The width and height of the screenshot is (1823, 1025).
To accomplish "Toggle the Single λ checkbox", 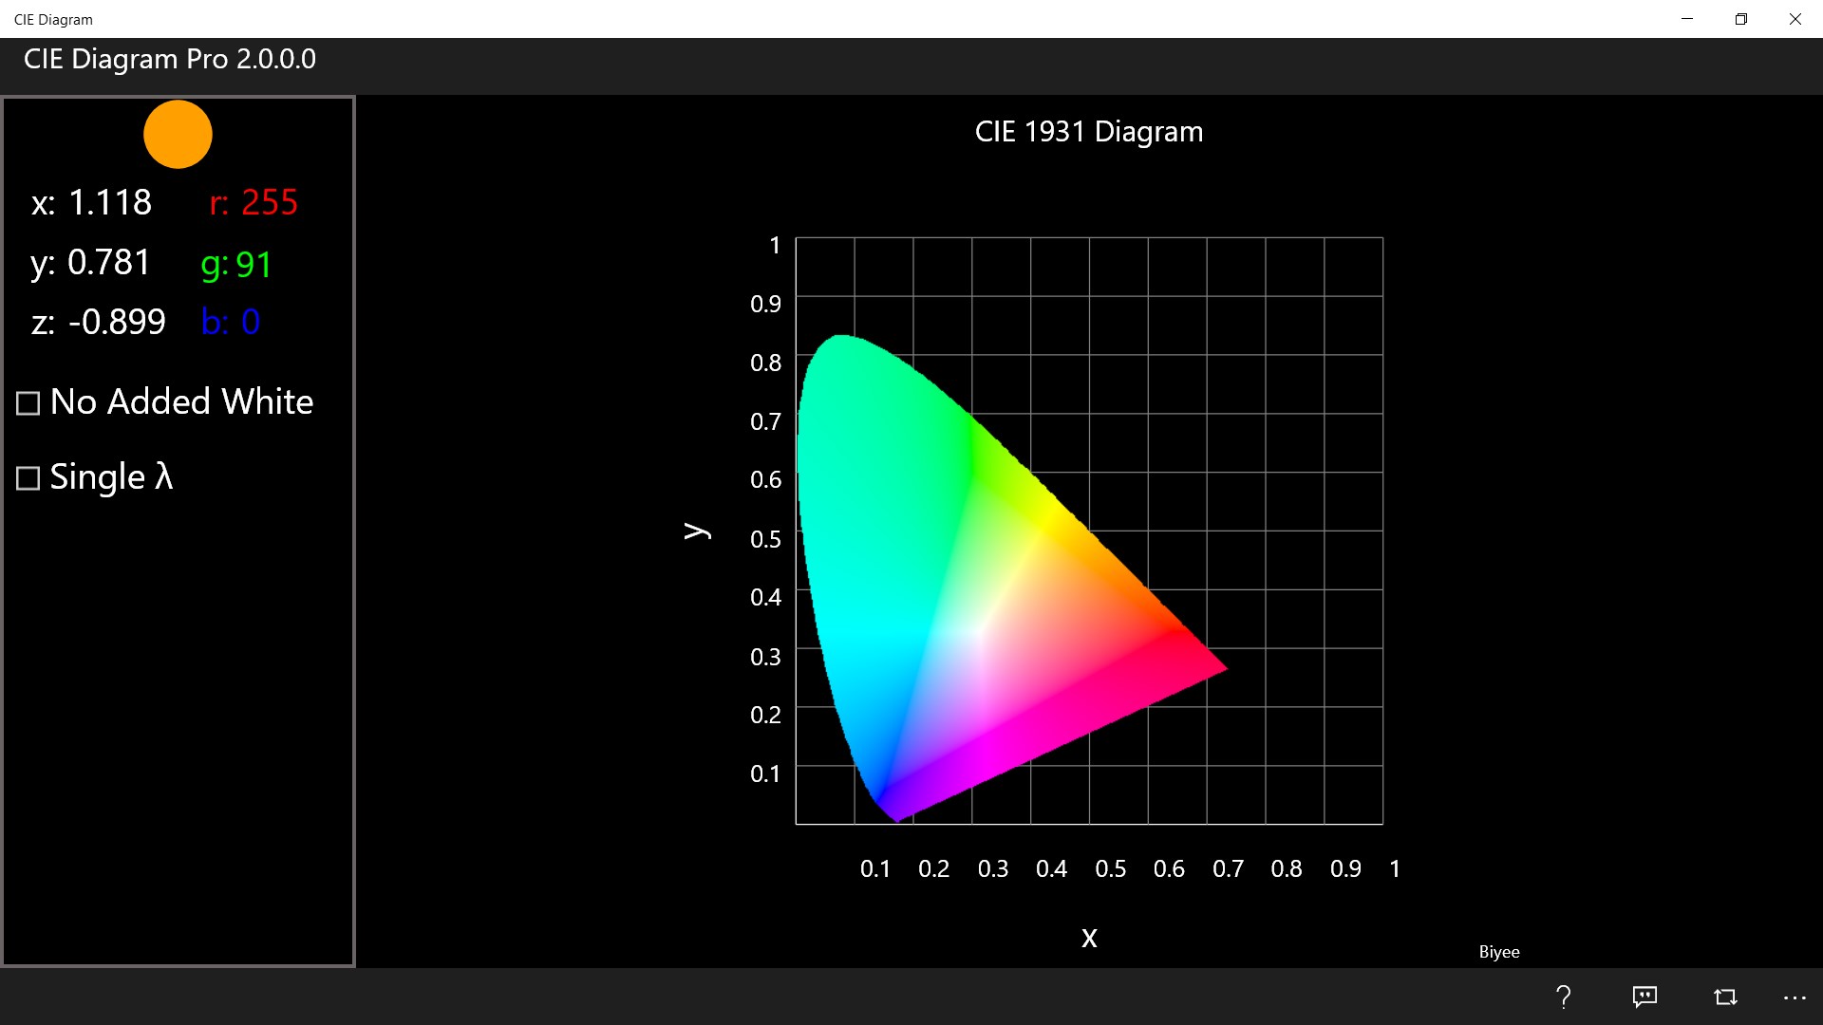I will point(28,477).
